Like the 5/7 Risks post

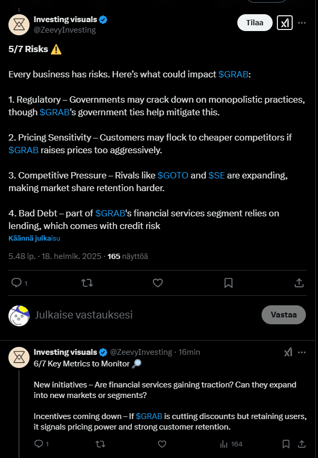coord(158,283)
